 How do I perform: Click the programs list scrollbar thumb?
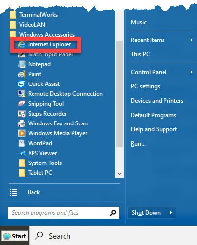pyautogui.click(x=119, y=94)
